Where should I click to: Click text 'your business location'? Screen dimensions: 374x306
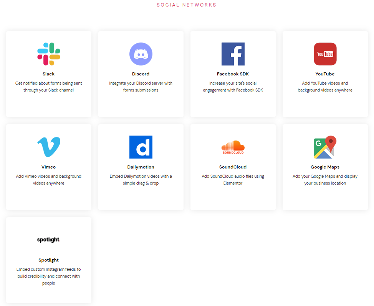tap(325, 183)
